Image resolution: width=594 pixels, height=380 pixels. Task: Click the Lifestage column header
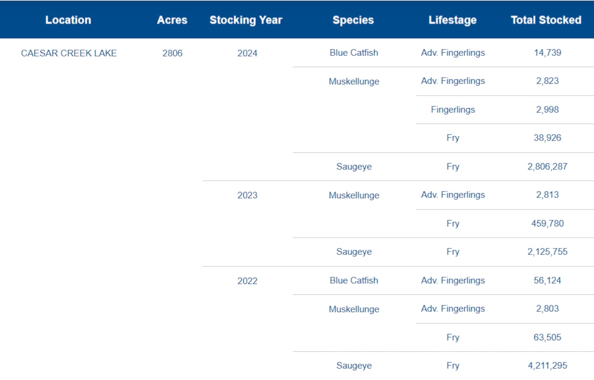point(453,20)
